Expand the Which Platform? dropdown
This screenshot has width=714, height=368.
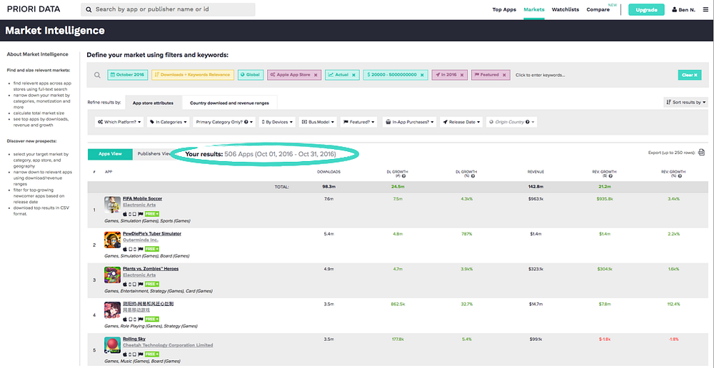pos(119,122)
